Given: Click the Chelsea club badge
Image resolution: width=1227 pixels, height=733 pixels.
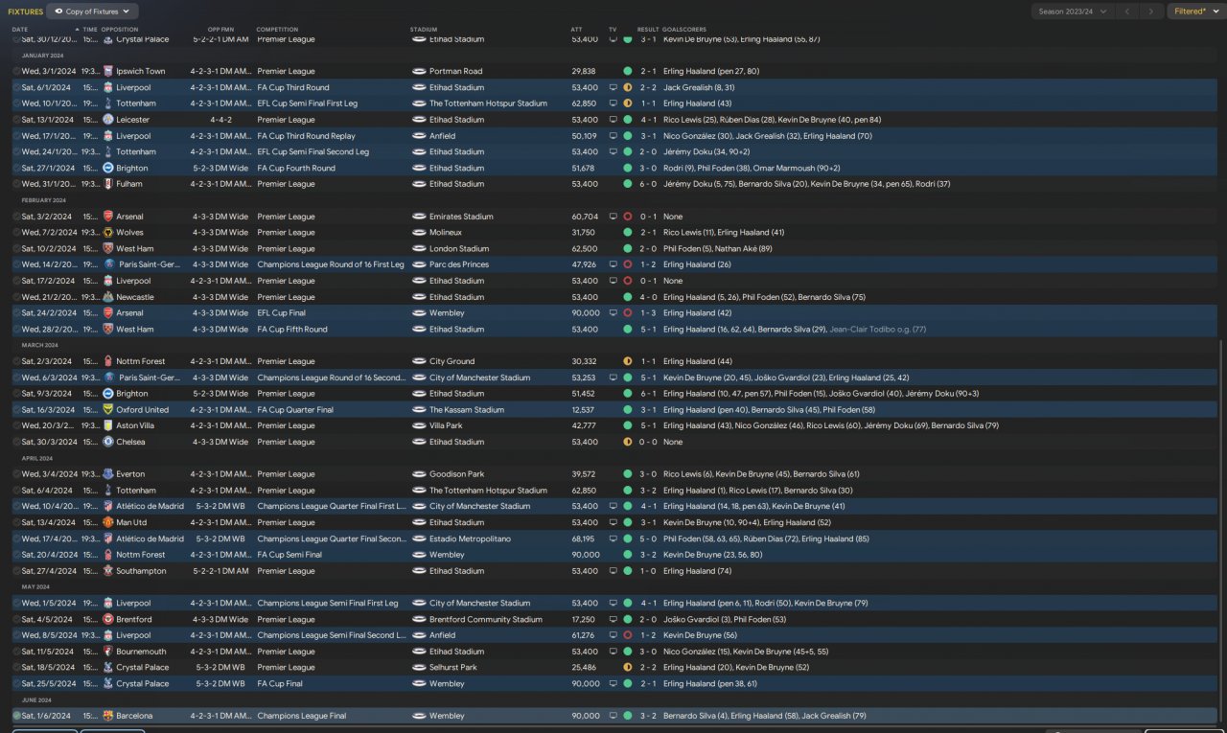Looking at the screenshot, I should coord(108,442).
